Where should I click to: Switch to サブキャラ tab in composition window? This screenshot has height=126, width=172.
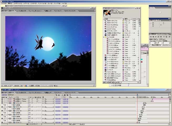58,11
